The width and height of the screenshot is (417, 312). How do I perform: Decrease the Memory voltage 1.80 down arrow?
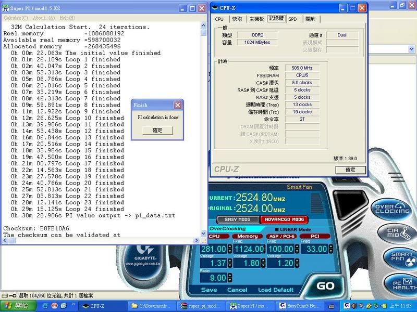click(x=263, y=266)
